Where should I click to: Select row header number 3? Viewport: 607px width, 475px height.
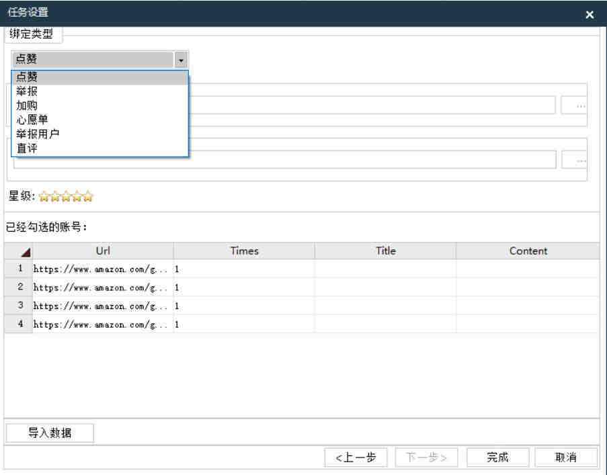19,306
